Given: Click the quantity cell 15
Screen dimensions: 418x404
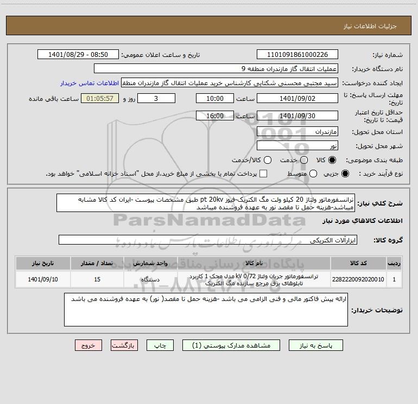Looking at the screenshot, I should 97,279.
